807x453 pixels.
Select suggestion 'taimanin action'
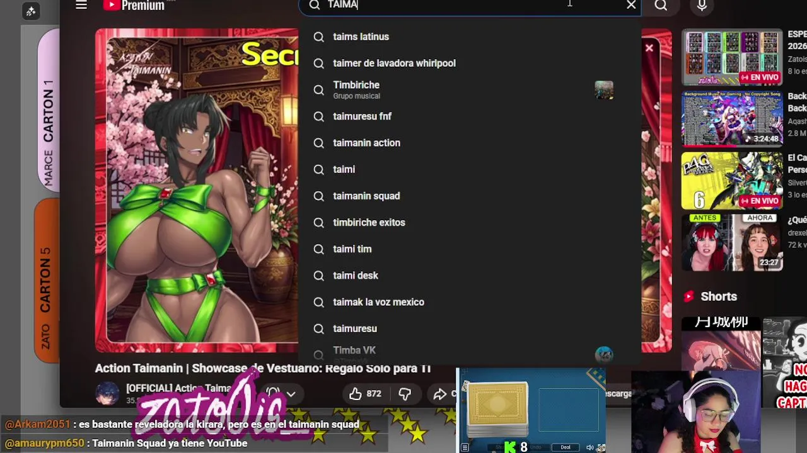(470, 143)
